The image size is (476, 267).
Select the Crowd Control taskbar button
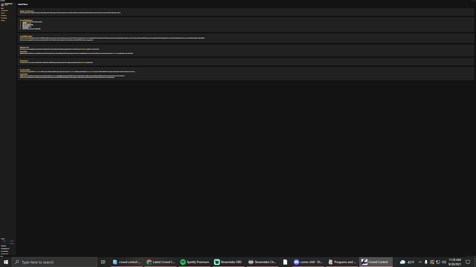pos(376,262)
